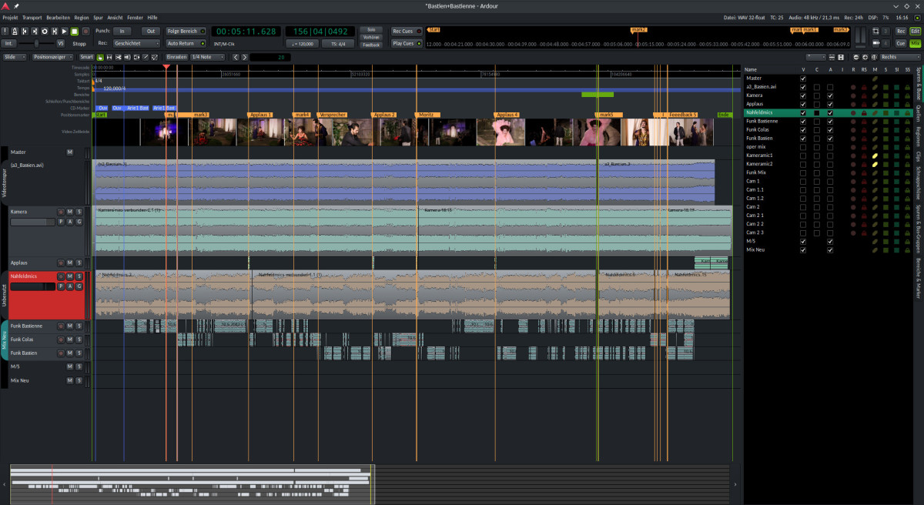Uncheck Master visibility checkbox in track list
924x505 pixels.
(803, 78)
